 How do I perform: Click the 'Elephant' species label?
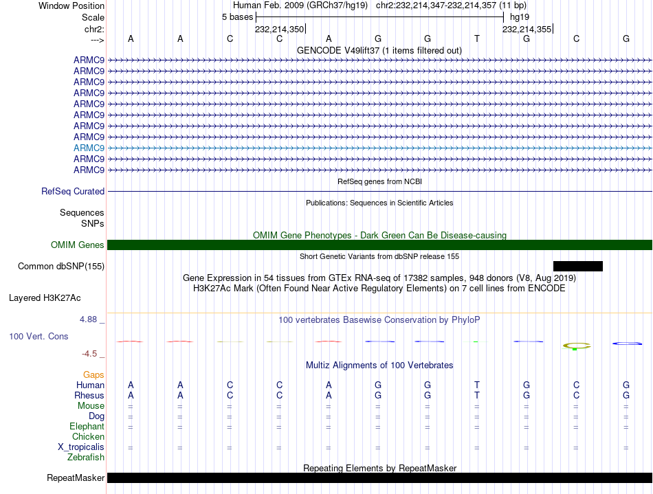click(x=87, y=426)
